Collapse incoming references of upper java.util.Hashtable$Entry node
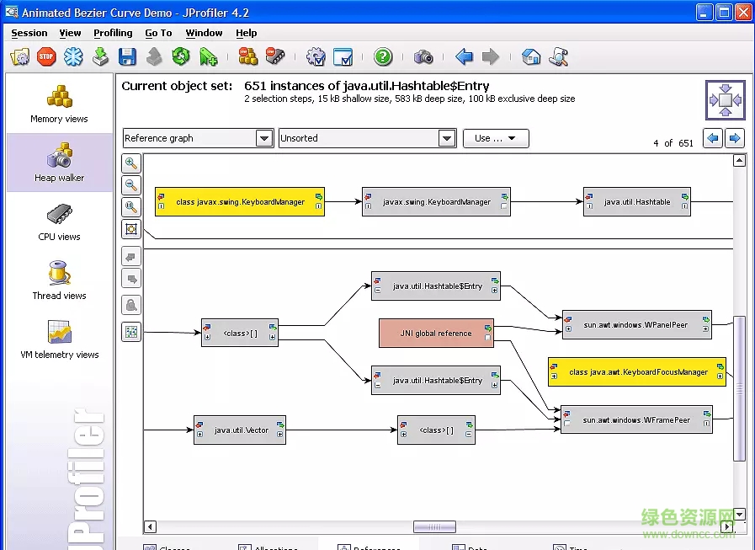The image size is (755, 550). 377,291
